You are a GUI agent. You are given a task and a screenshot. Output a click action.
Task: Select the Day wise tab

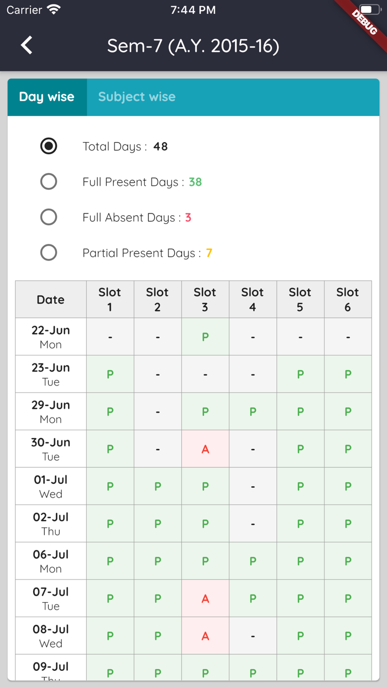(46, 97)
